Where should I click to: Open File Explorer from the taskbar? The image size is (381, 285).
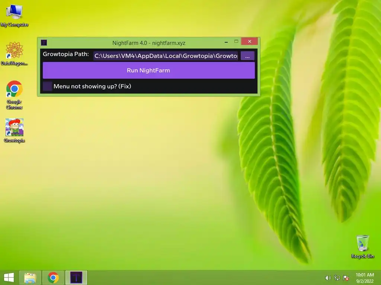pyautogui.click(x=30, y=278)
